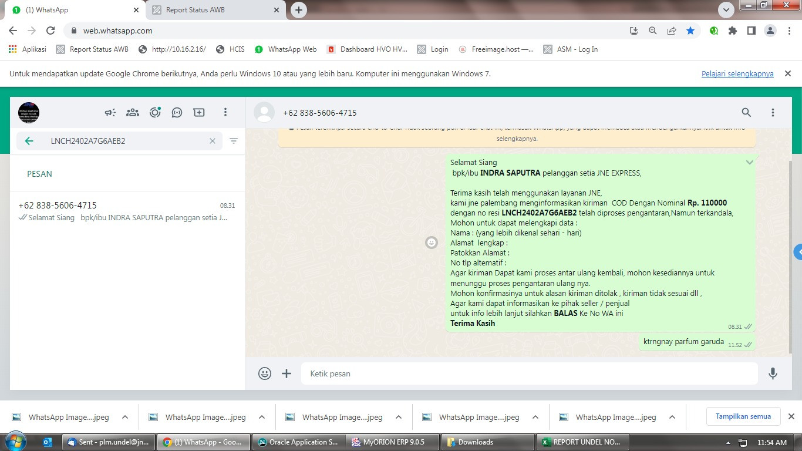Image resolution: width=802 pixels, height=451 pixels.
Task: Open Downloads folder in taskbar
Action: [x=487, y=442]
